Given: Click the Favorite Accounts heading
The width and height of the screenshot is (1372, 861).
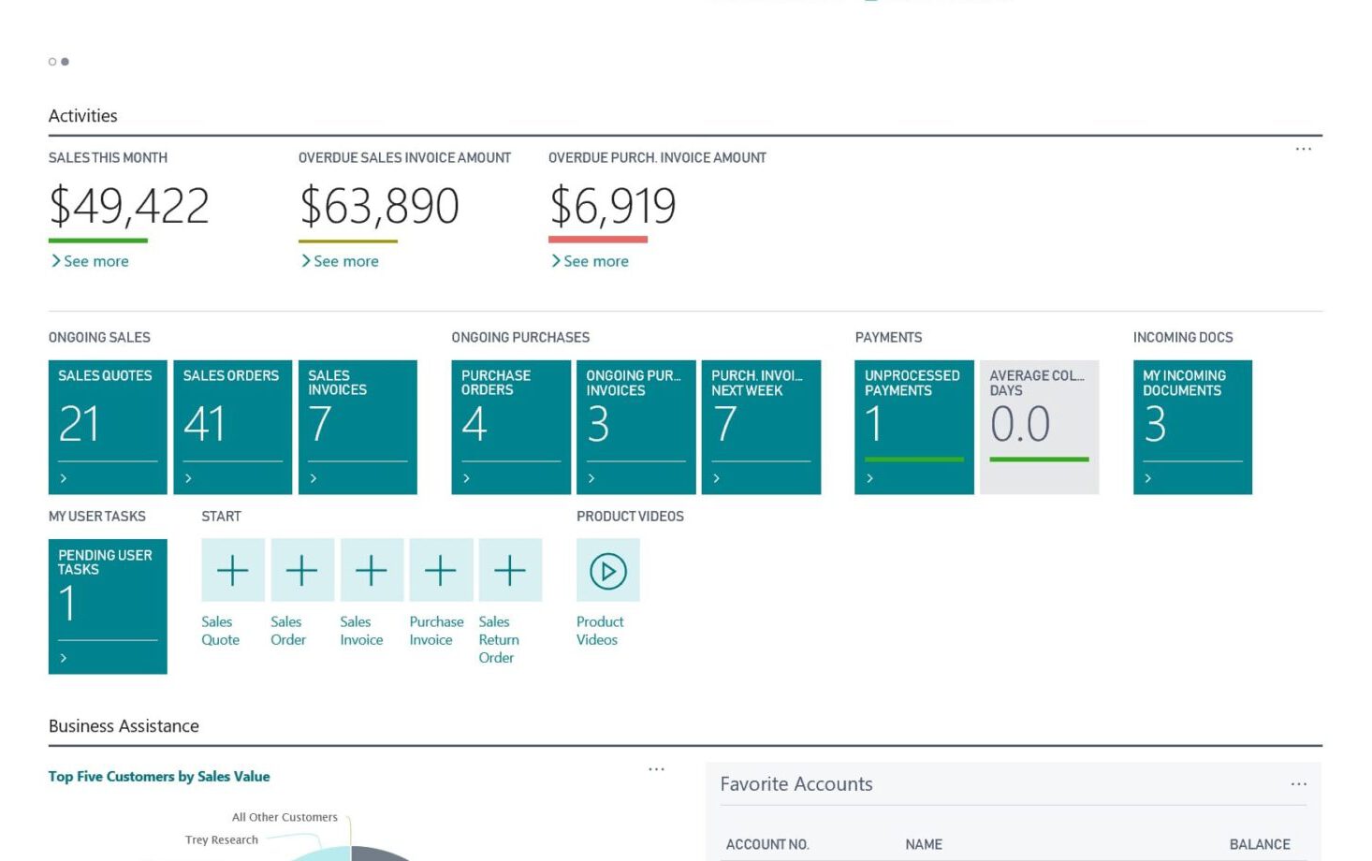Looking at the screenshot, I should 796,784.
